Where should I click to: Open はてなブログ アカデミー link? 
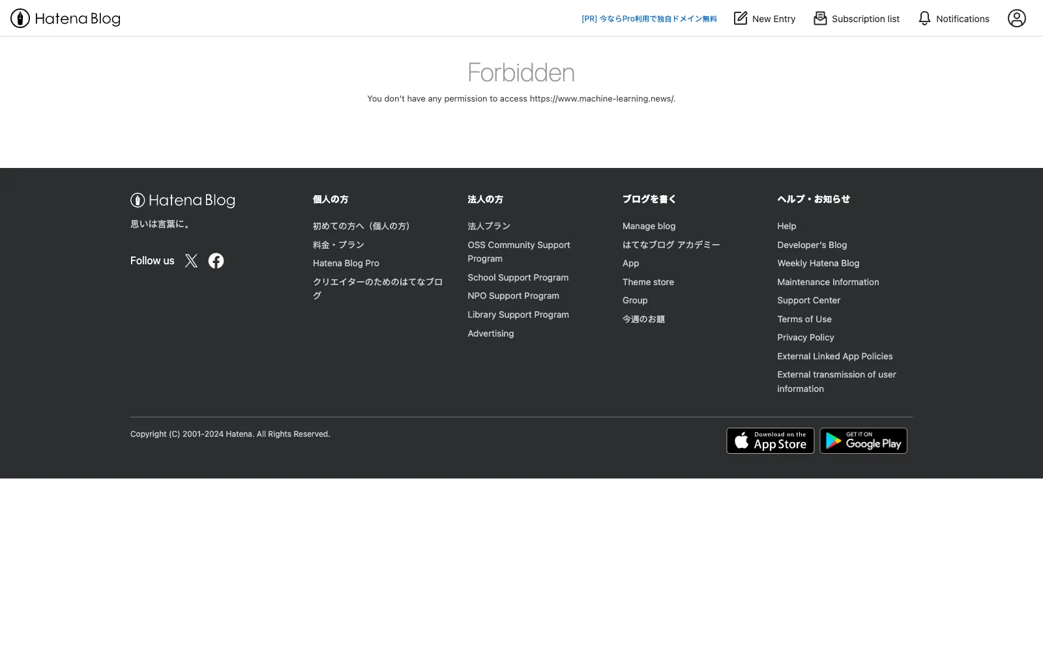(x=671, y=245)
